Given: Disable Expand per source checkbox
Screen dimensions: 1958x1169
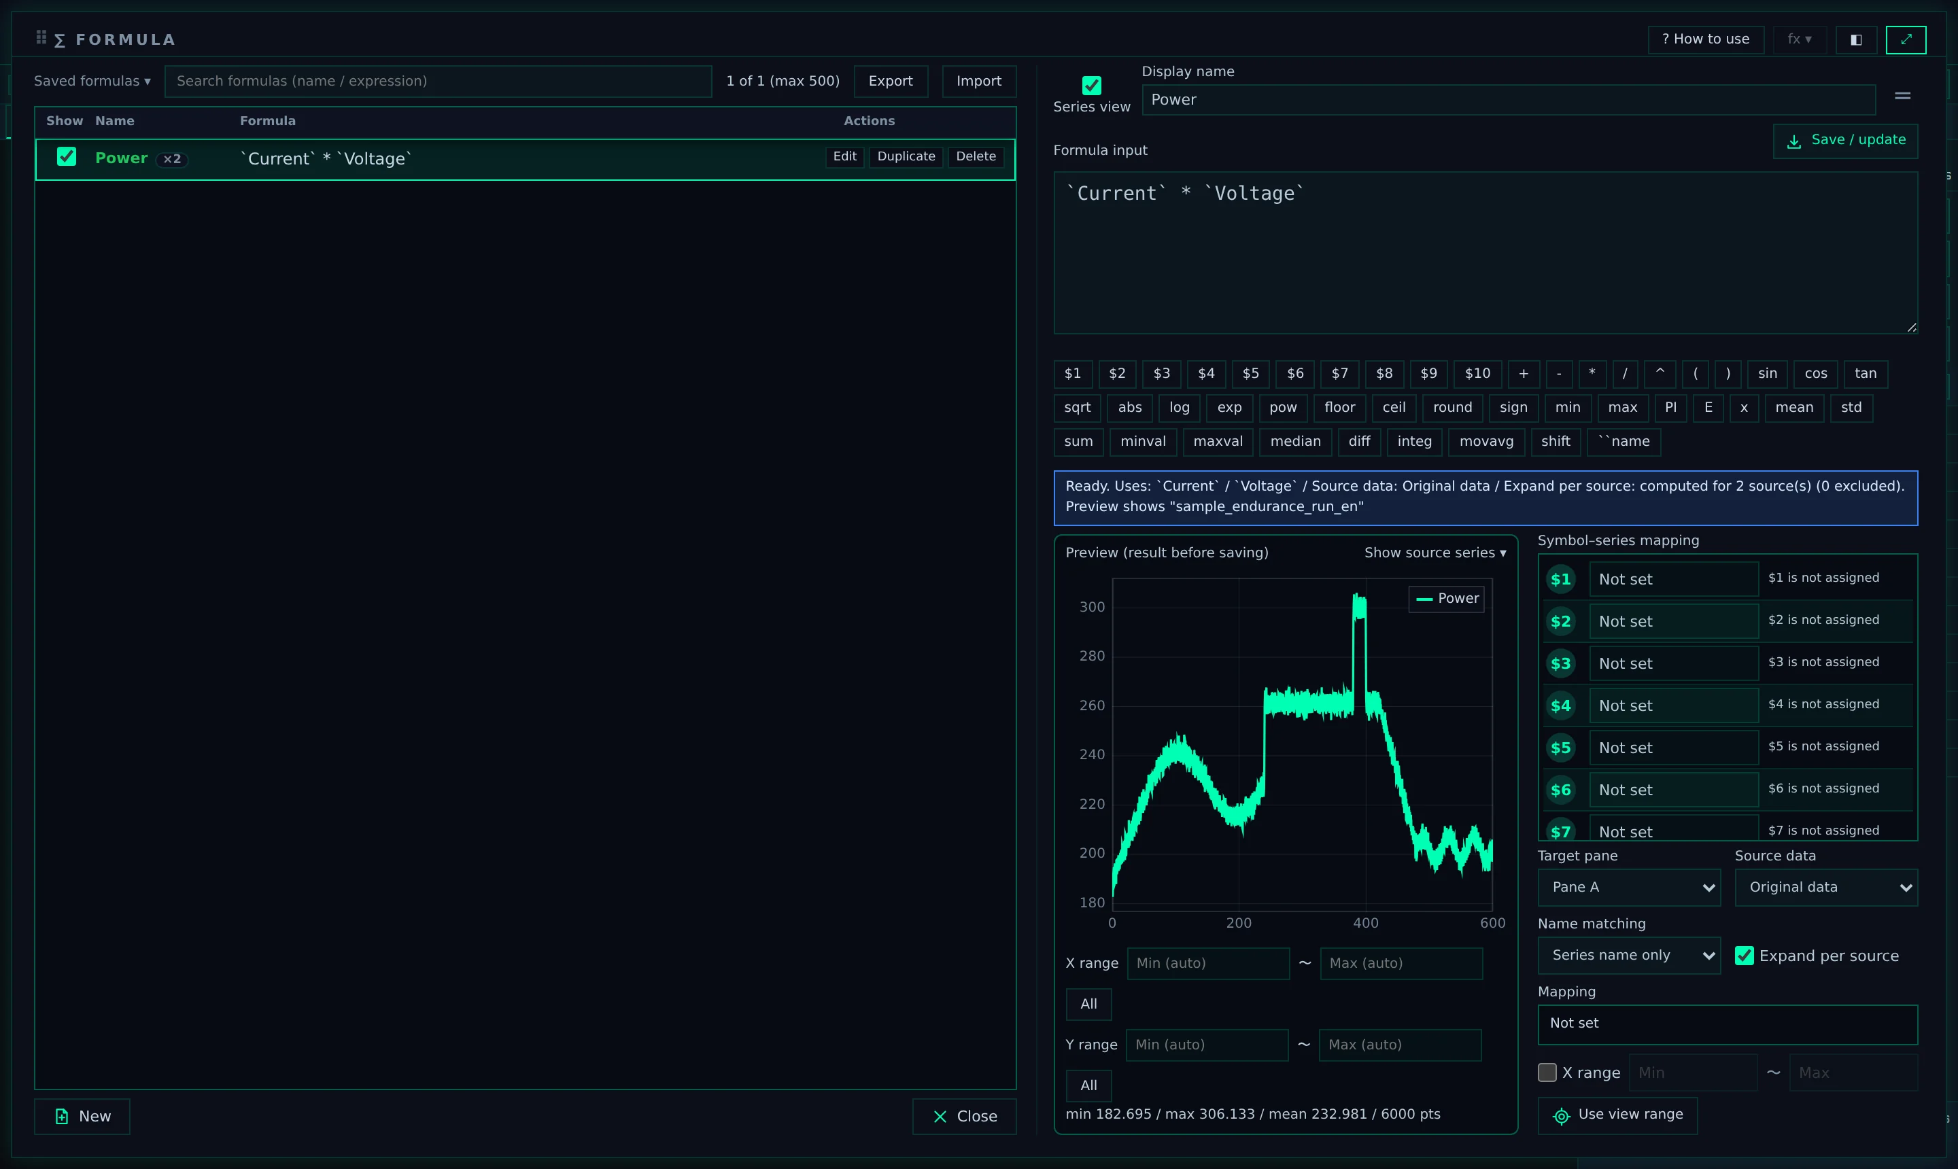Looking at the screenshot, I should click(1744, 956).
